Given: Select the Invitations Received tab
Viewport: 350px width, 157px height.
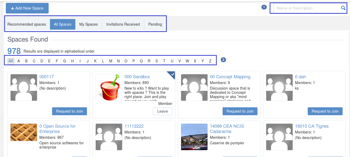Looking at the screenshot, I should (x=123, y=24).
